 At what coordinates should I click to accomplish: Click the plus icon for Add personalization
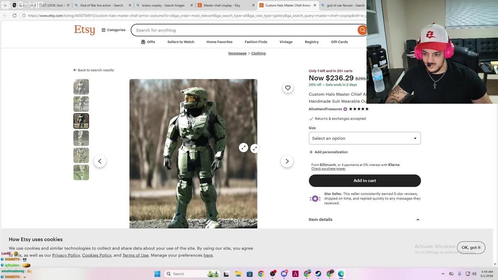click(x=311, y=152)
